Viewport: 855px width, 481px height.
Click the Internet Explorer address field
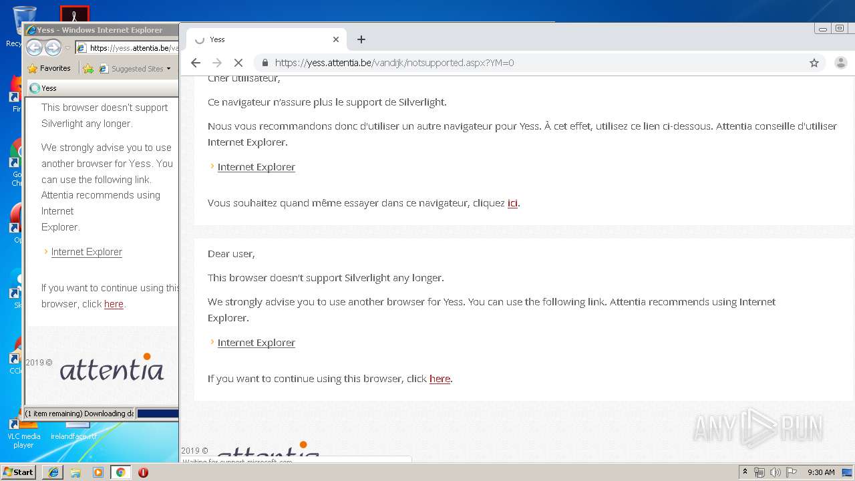pyautogui.click(x=127, y=48)
